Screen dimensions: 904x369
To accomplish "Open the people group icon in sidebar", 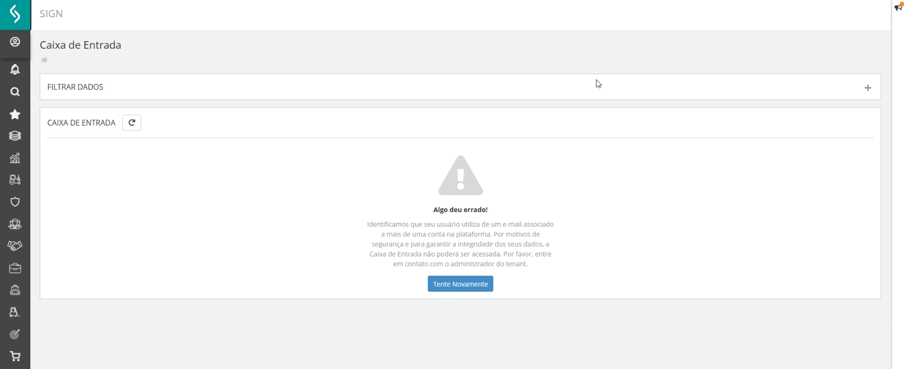I will tap(15, 224).
